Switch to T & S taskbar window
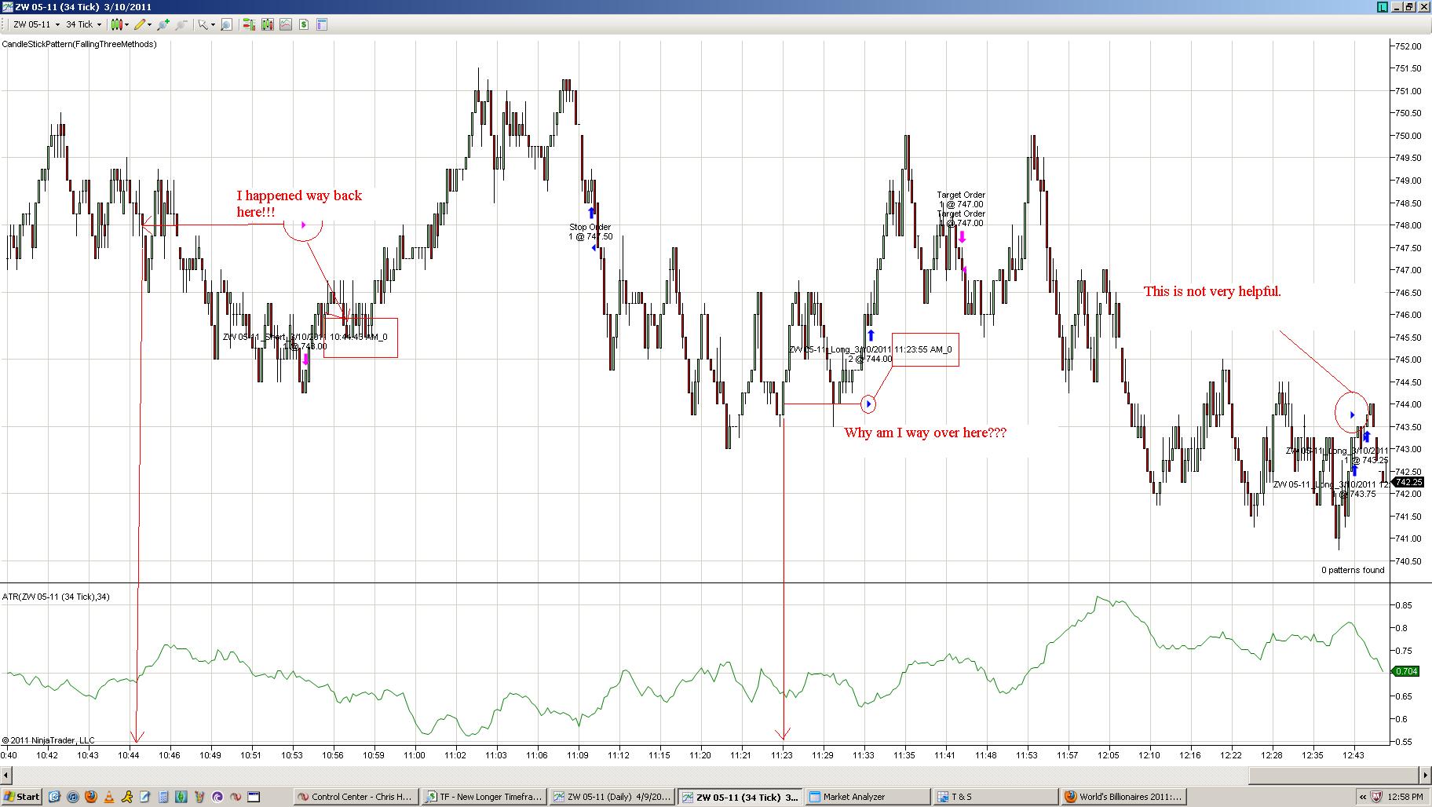Screen dimensions: 1432x807 coord(995,797)
